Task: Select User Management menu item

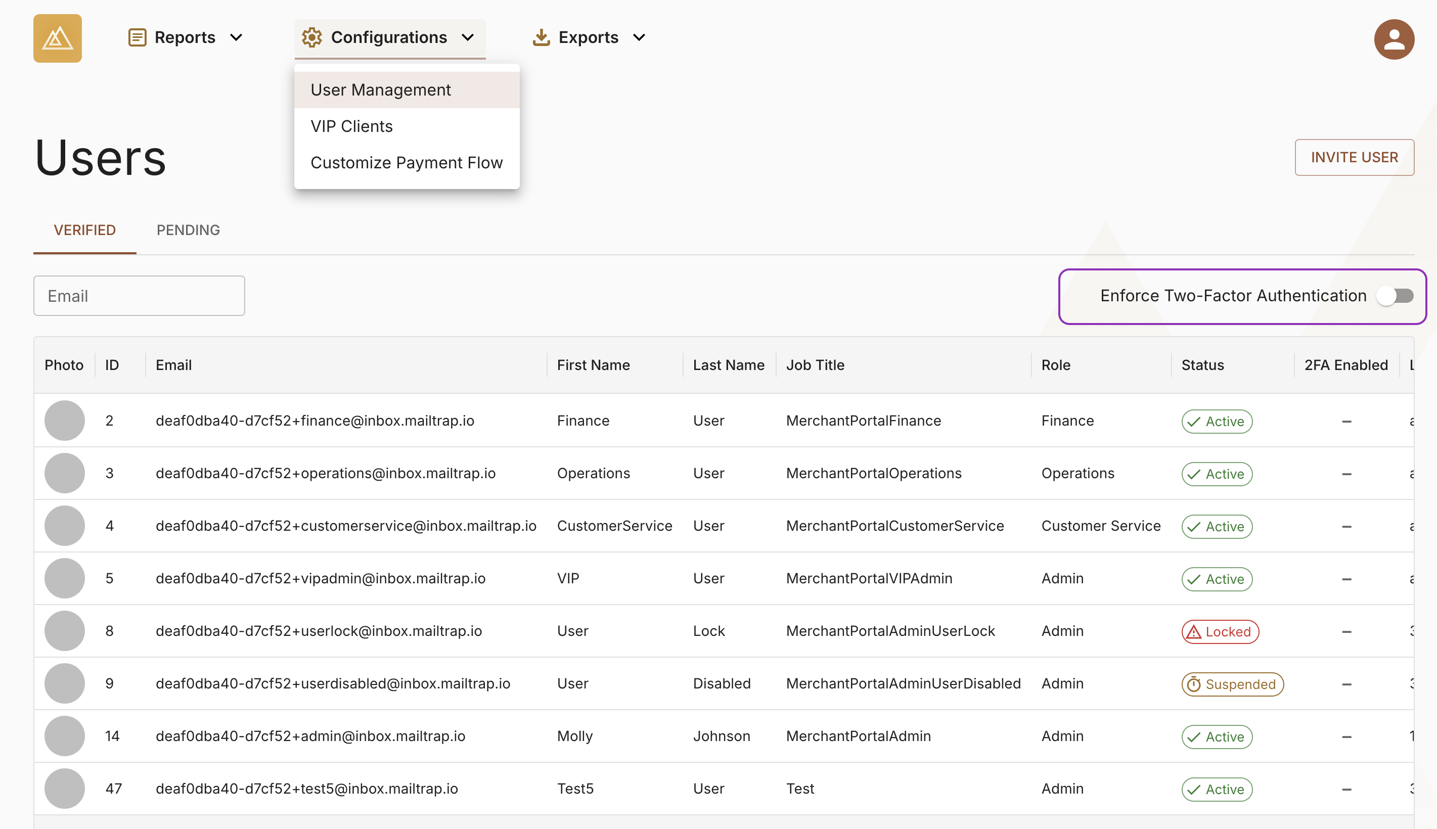Action: 380,90
